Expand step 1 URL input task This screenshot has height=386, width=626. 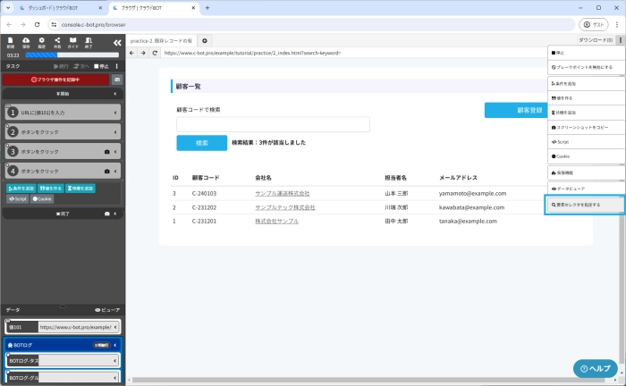[x=115, y=113]
